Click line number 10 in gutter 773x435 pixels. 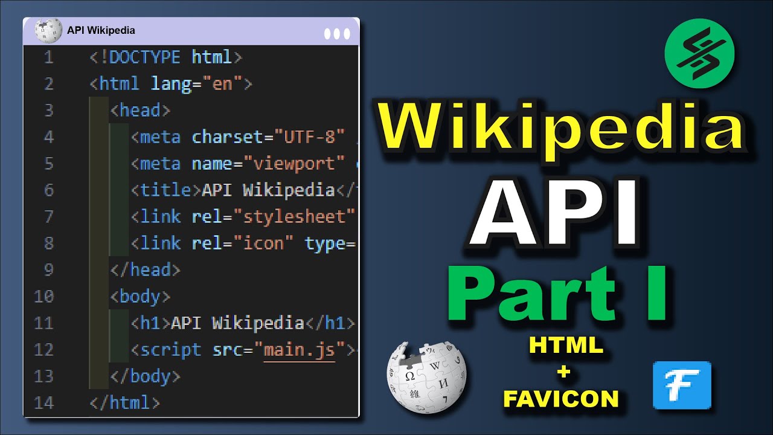[44, 297]
